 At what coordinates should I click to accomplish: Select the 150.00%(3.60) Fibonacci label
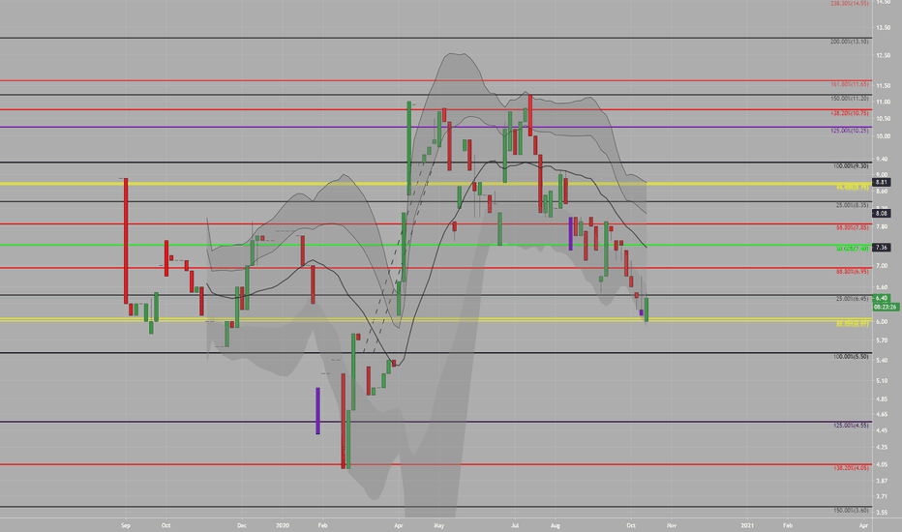pyautogui.click(x=851, y=510)
